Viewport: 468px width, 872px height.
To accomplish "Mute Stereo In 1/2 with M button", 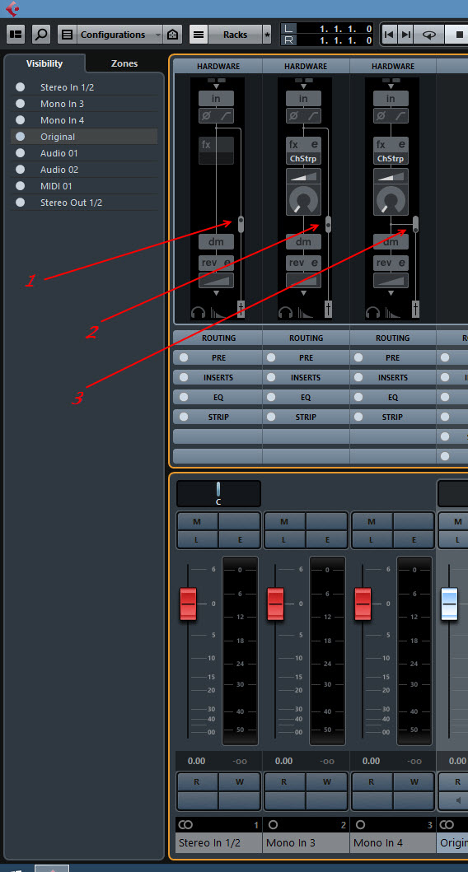I will click(197, 522).
